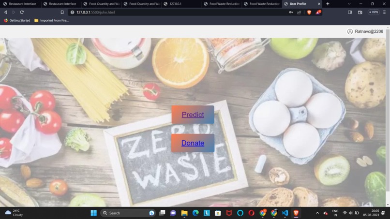The width and height of the screenshot is (390, 219).
Task: Open the Cortana ring taskbar icon
Action: (x=240, y=213)
